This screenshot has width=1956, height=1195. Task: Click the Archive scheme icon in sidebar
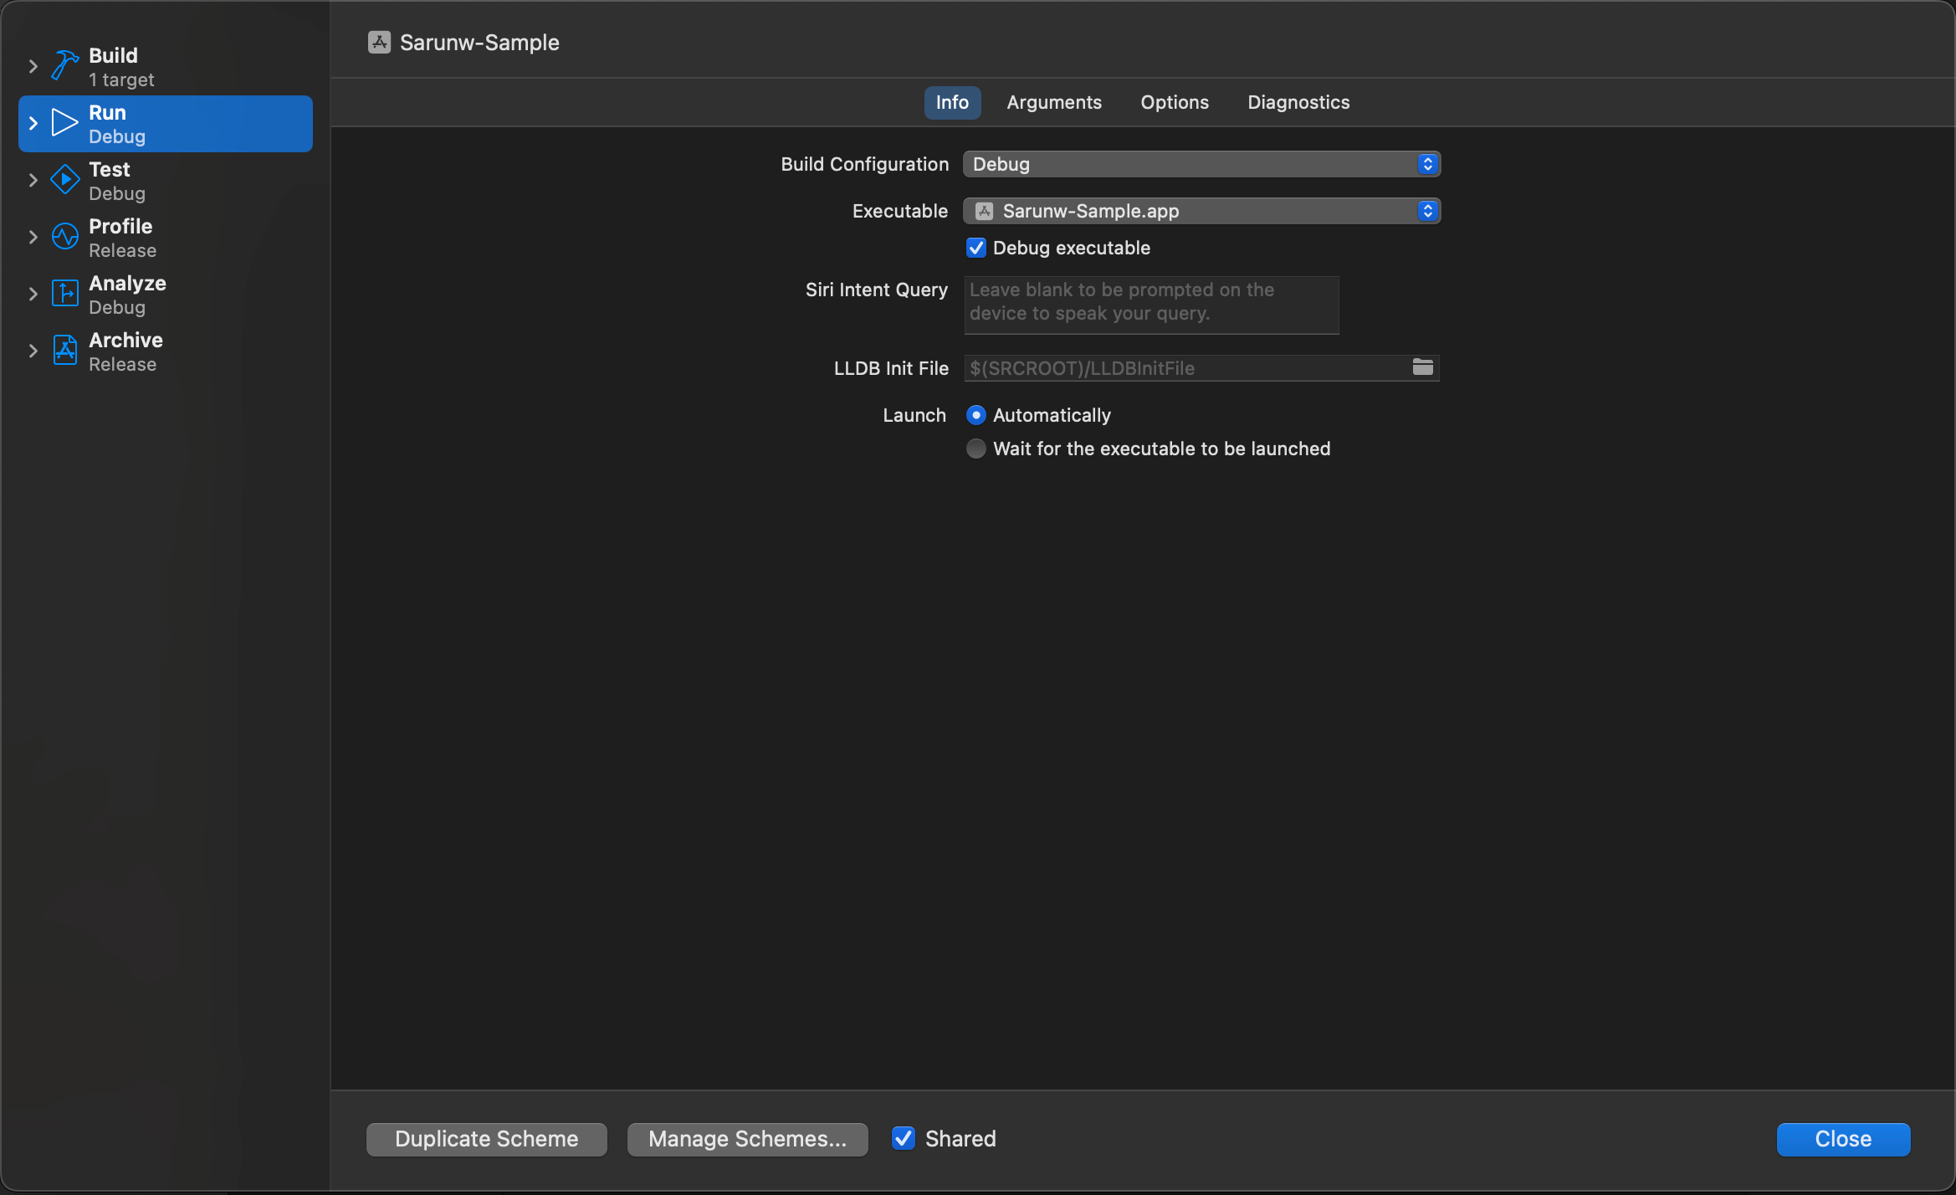(x=64, y=350)
